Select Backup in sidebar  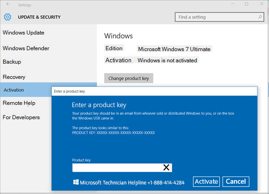tap(12, 62)
